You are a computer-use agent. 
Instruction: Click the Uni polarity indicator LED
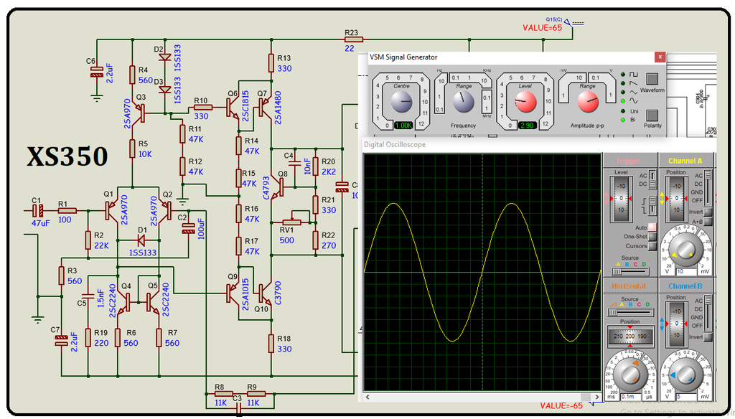click(x=623, y=111)
